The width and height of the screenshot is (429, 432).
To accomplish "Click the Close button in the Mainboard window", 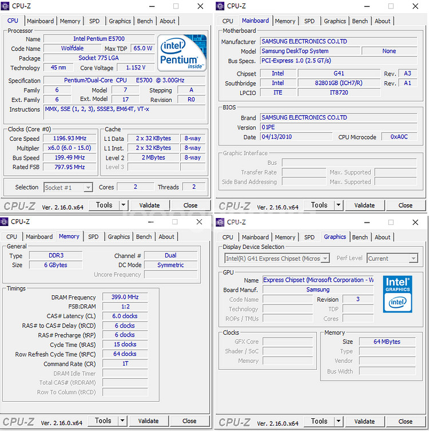I will [x=406, y=205].
